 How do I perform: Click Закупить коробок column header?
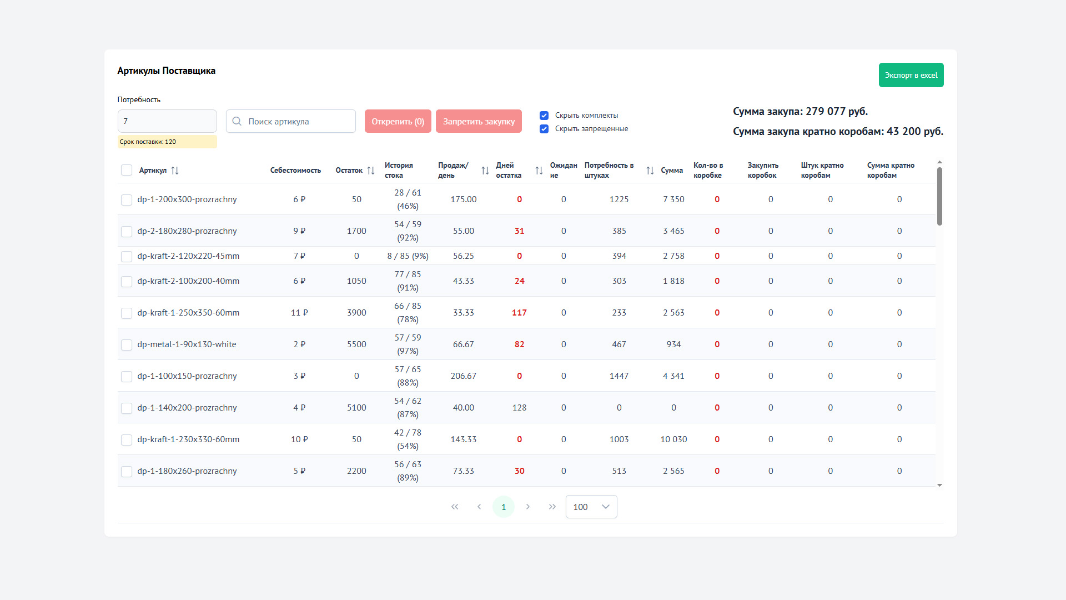pyautogui.click(x=763, y=171)
